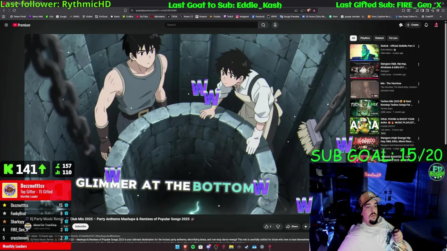Open the Instagram bookmark
Screen dimensions: 447x251
[x=242, y=16]
